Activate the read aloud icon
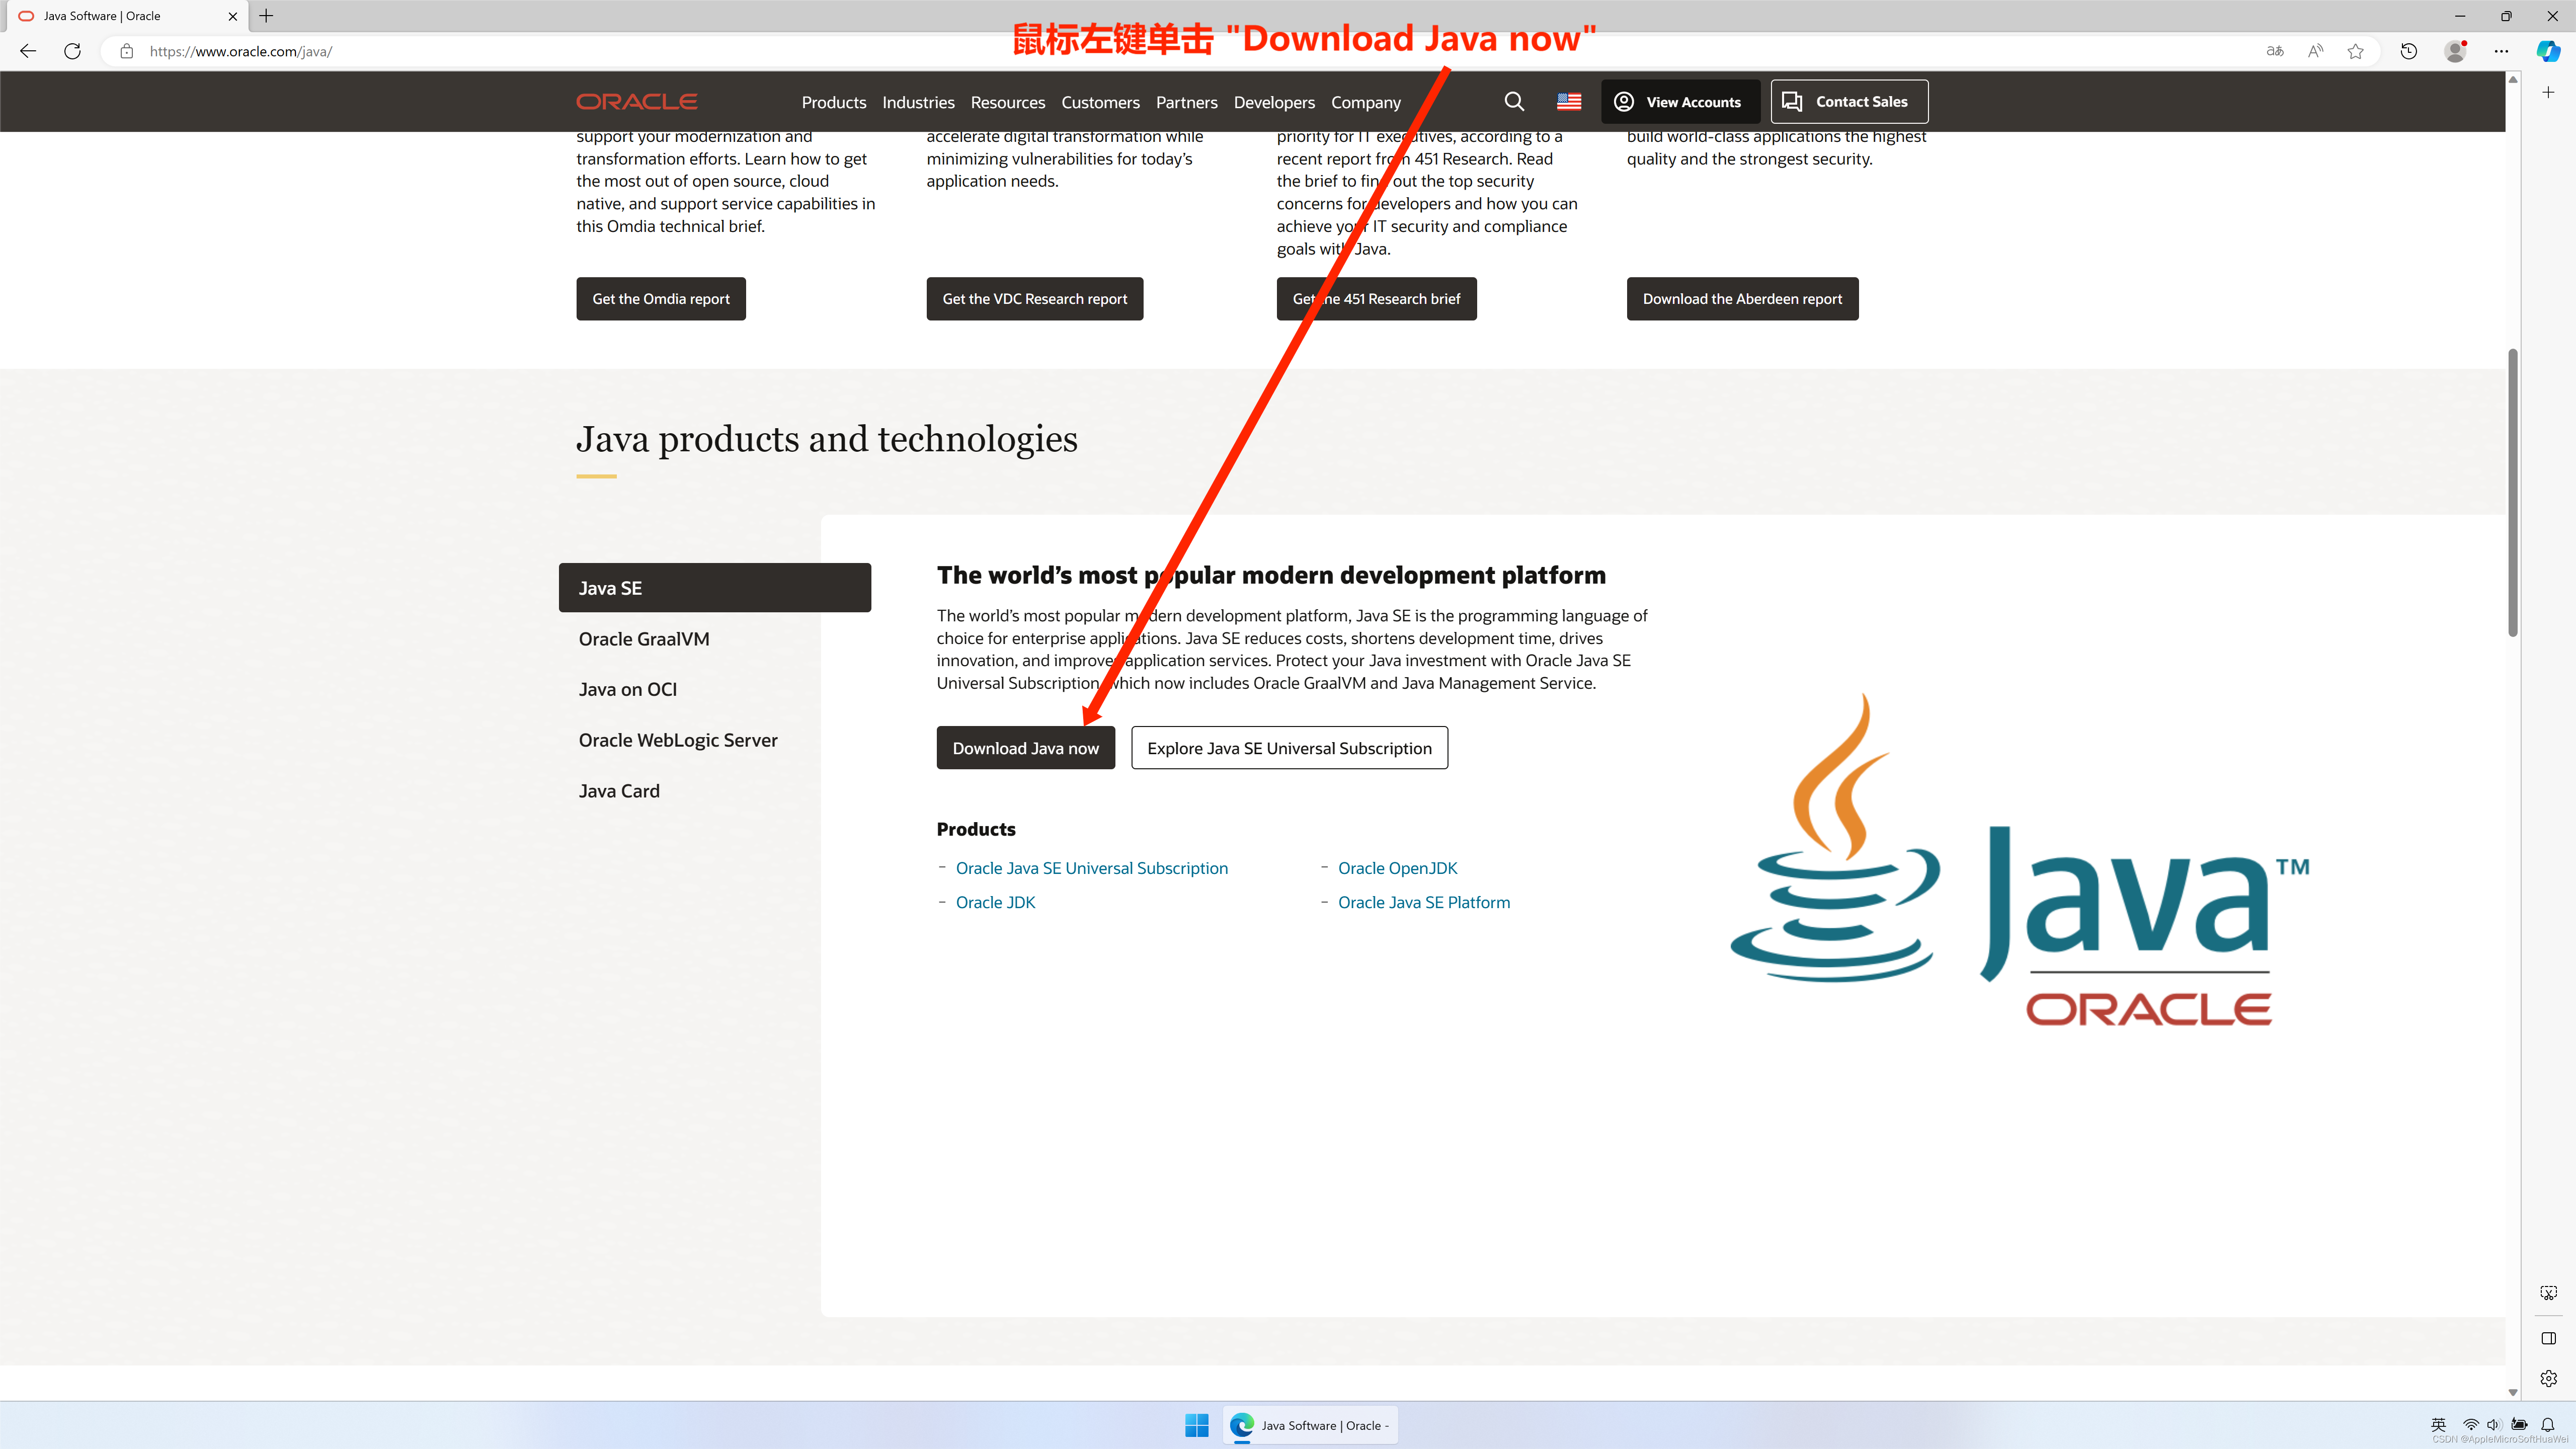The width and height of the screenshot is (2576, 1449). (x=2315, y=51)
